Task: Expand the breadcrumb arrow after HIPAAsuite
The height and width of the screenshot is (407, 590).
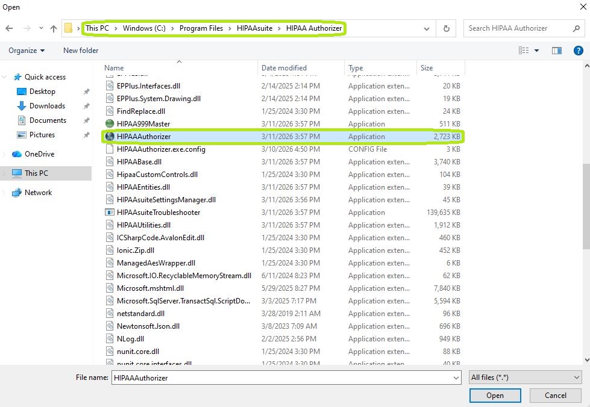Action: (279, 28)
